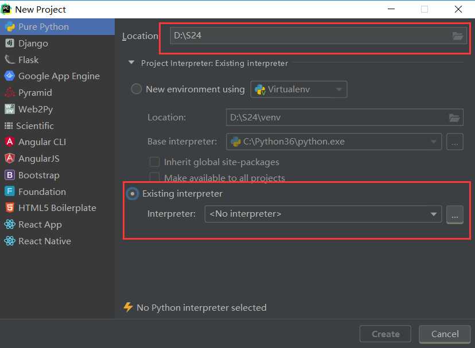Click the Scientific project icon
The height and width of the screenshot is (348, 475).
point(9,126)
